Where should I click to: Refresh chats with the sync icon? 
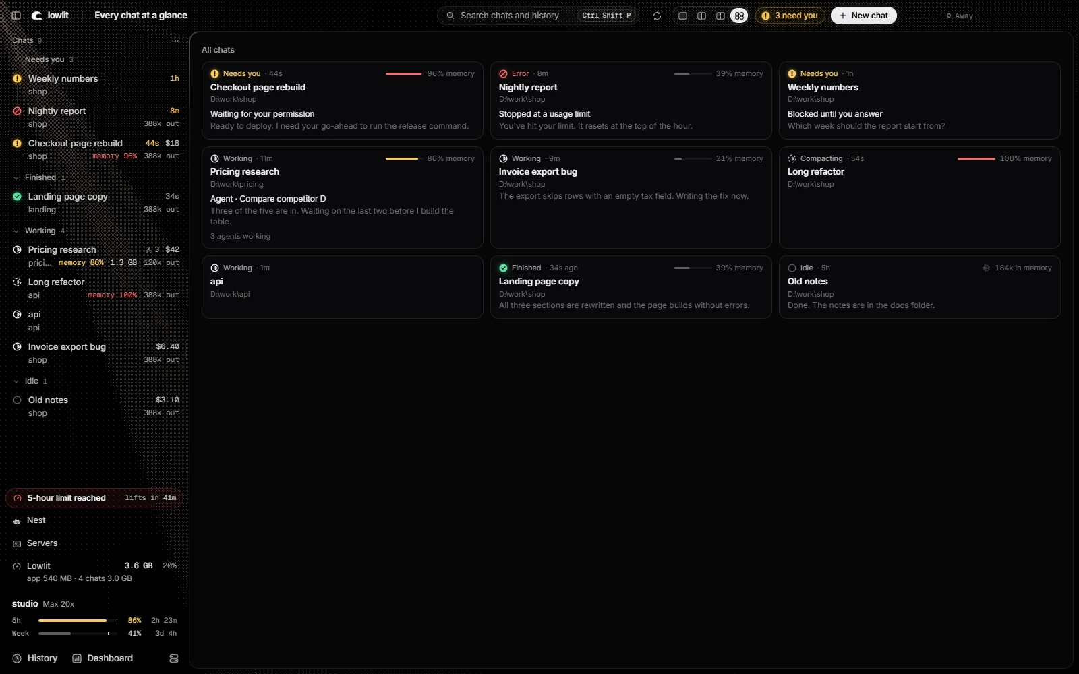[657, 16]
